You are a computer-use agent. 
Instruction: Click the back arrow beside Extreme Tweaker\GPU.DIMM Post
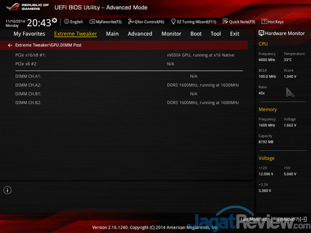pos(10,45)
